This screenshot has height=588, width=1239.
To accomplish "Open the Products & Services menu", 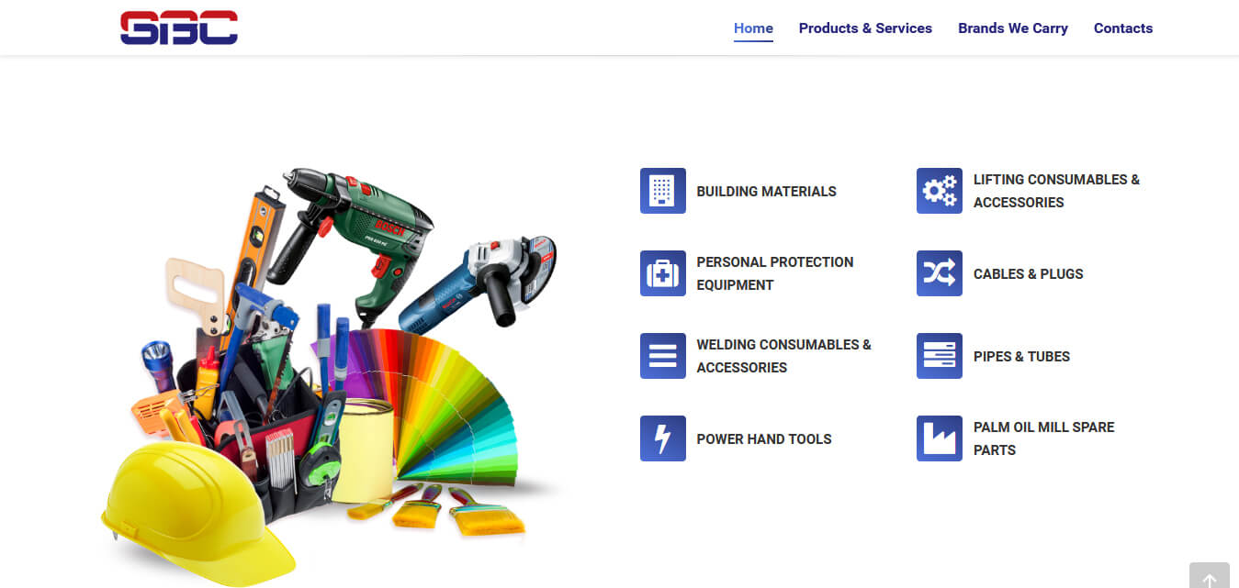I will [x=865, y=28].
